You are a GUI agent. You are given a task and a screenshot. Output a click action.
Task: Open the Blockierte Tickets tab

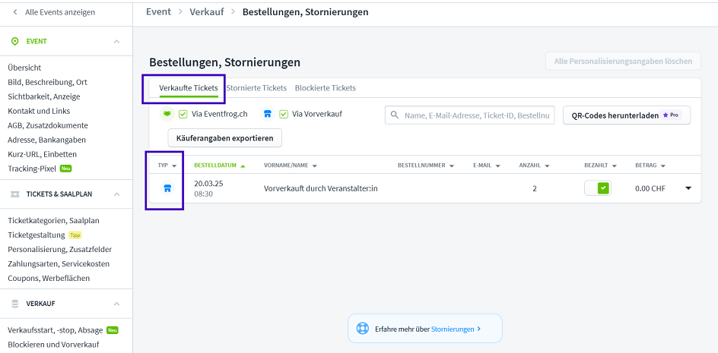point(325,88)
